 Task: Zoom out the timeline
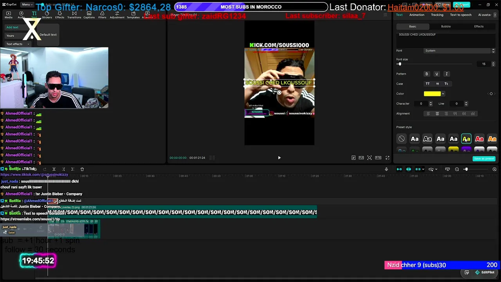point(457,169)
